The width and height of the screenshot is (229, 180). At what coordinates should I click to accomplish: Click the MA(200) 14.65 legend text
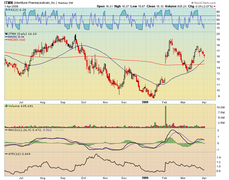tap(16, 40)
